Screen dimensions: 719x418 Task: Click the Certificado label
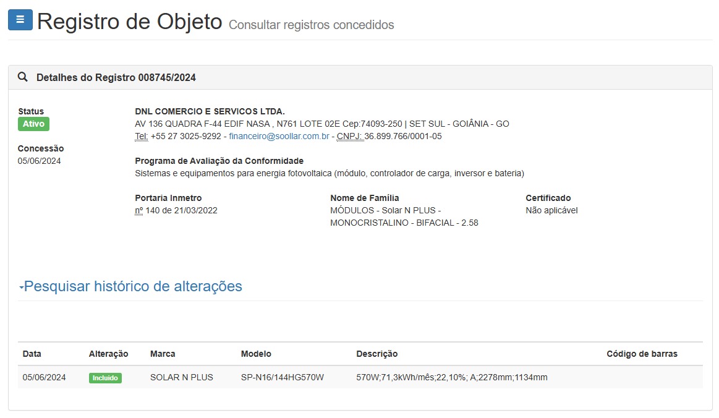(548, 198)
